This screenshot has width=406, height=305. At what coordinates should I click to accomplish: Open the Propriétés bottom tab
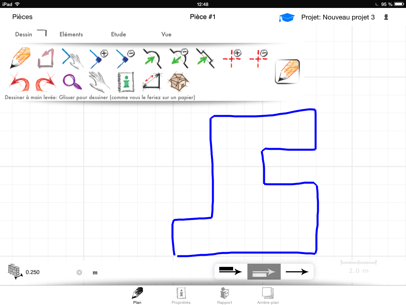point(181,295)
